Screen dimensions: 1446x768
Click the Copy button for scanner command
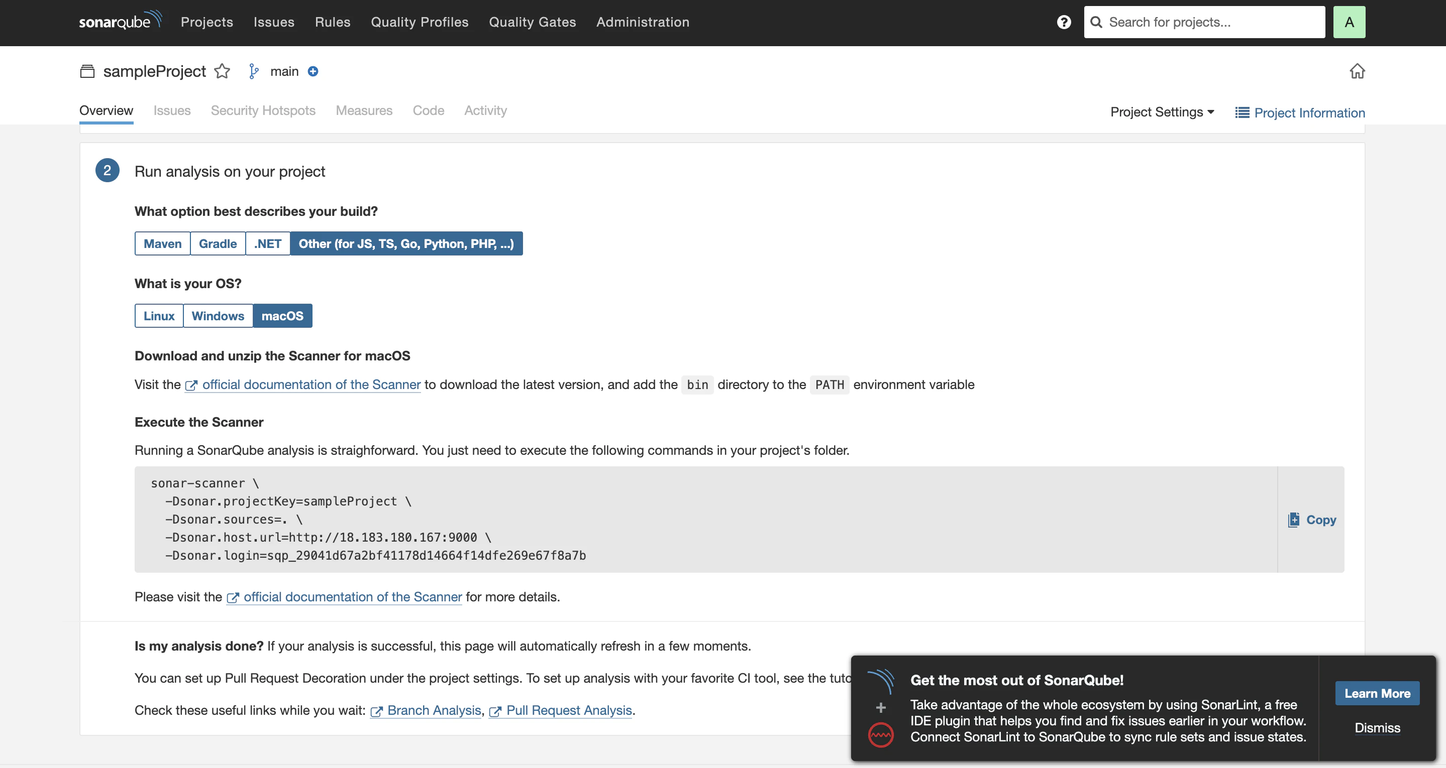click(1312, 520)
